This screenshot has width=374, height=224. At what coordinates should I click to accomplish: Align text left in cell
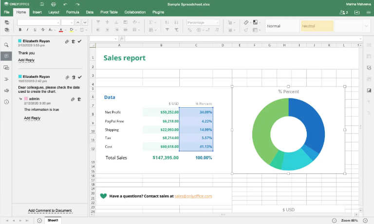pos(98,30)
